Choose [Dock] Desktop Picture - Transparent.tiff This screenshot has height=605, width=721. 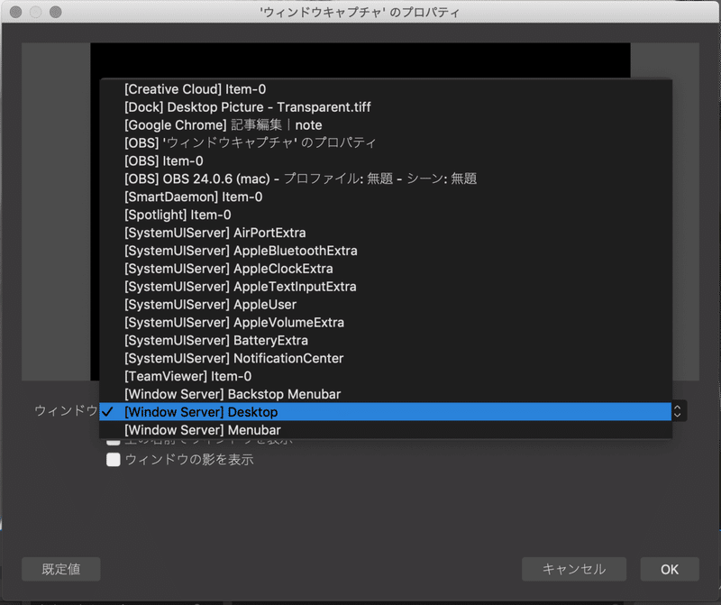(x=386, y=107)
